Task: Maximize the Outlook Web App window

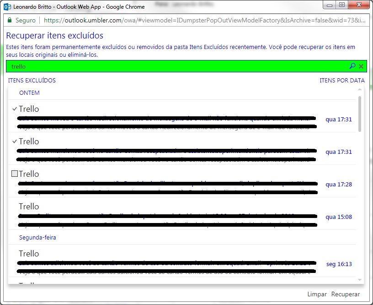Action: 342,5
